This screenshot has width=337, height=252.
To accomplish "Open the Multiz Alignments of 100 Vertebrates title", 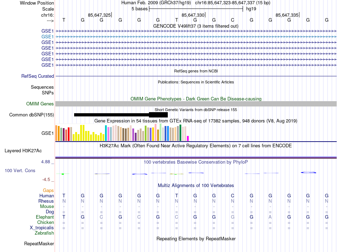I will click(195, 186).
